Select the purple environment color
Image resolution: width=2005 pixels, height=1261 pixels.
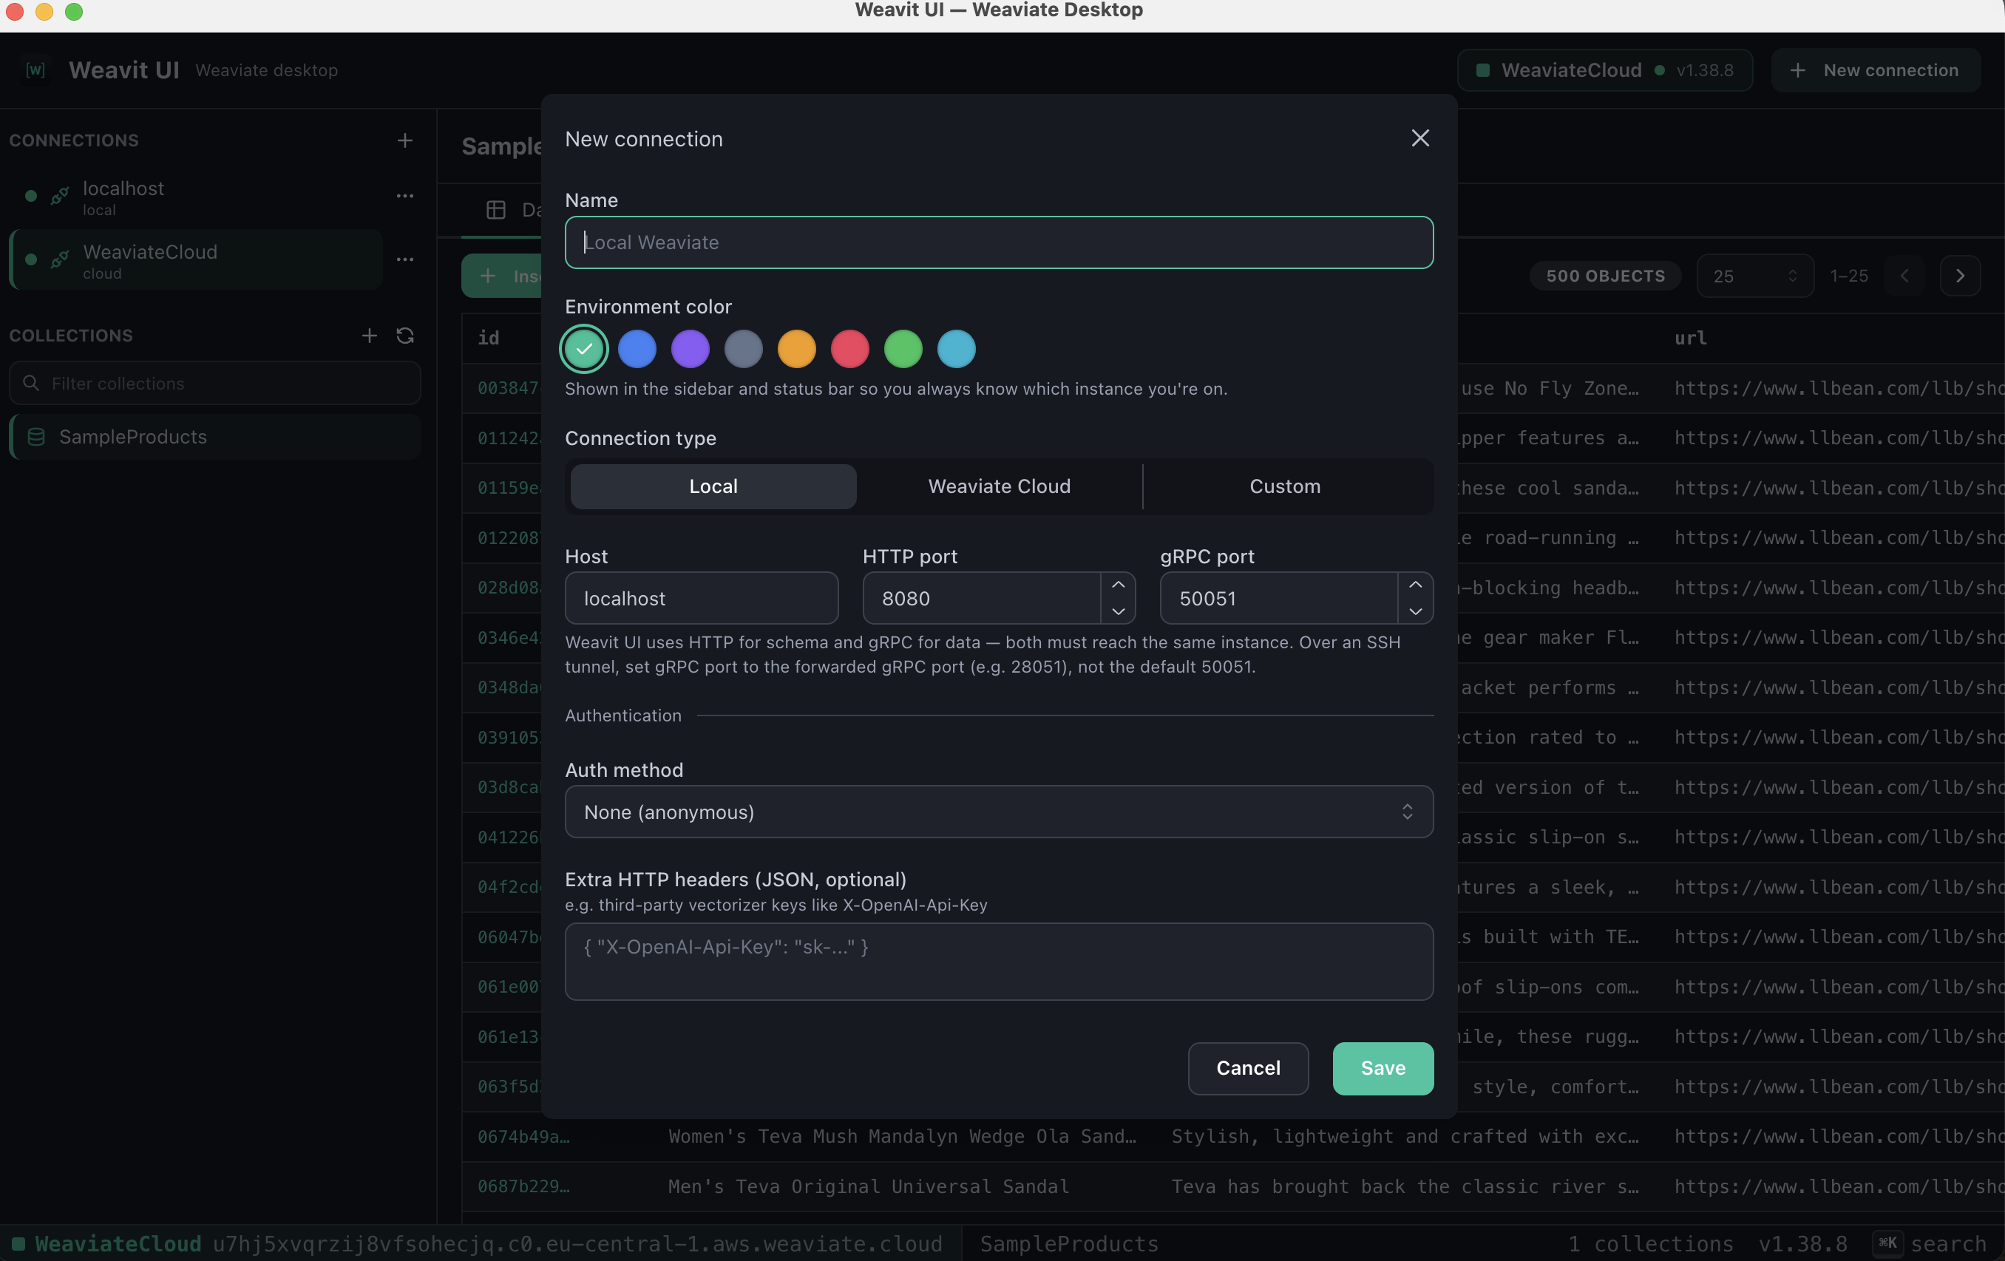(x=691, y=349)
